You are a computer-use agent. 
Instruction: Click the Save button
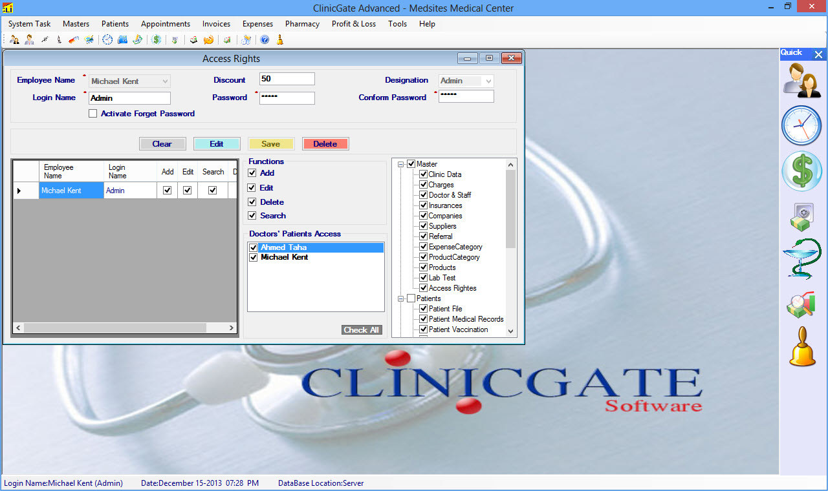click(x=271, y=144)
